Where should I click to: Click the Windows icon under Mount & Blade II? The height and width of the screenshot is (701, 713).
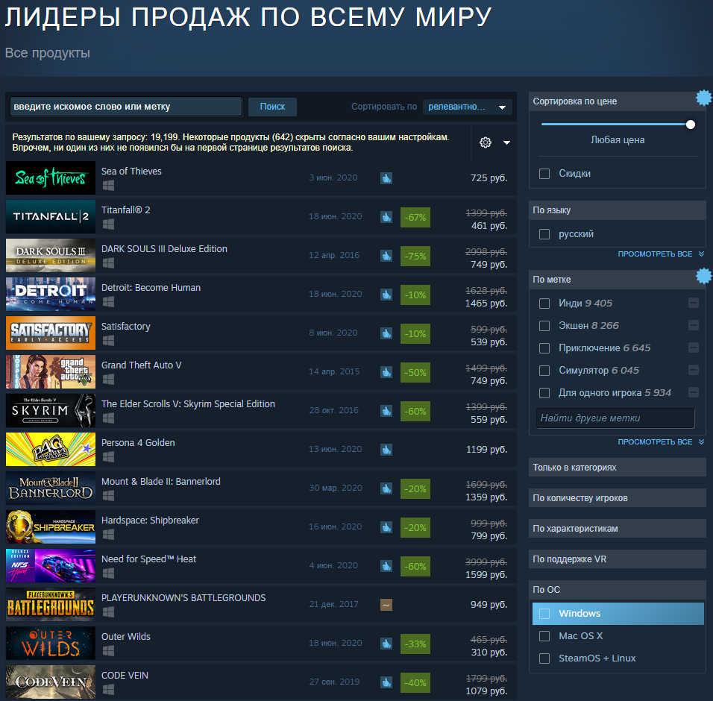tap(108, 495)
